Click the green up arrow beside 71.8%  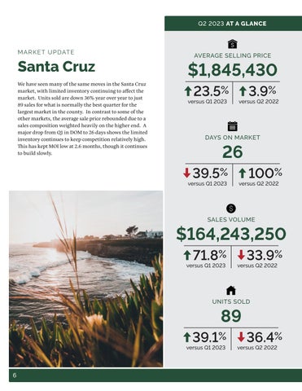[x=187, y=255]
